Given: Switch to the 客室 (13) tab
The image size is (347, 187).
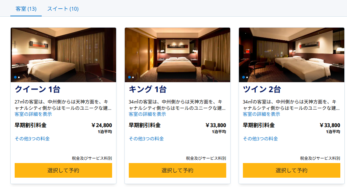Looking at the screenshot, I should [x=26, y=9].
